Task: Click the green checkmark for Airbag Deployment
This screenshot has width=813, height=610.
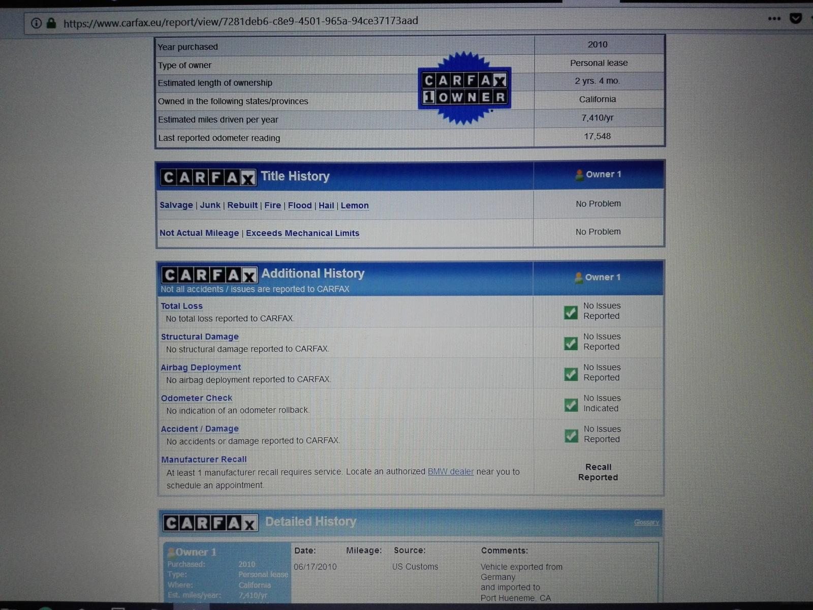Action: pos(571,374)
